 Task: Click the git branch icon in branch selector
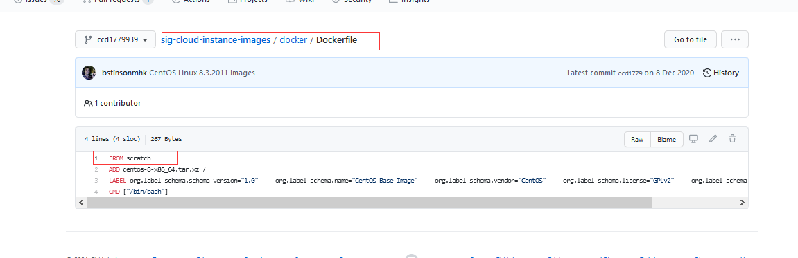(87, 39)
